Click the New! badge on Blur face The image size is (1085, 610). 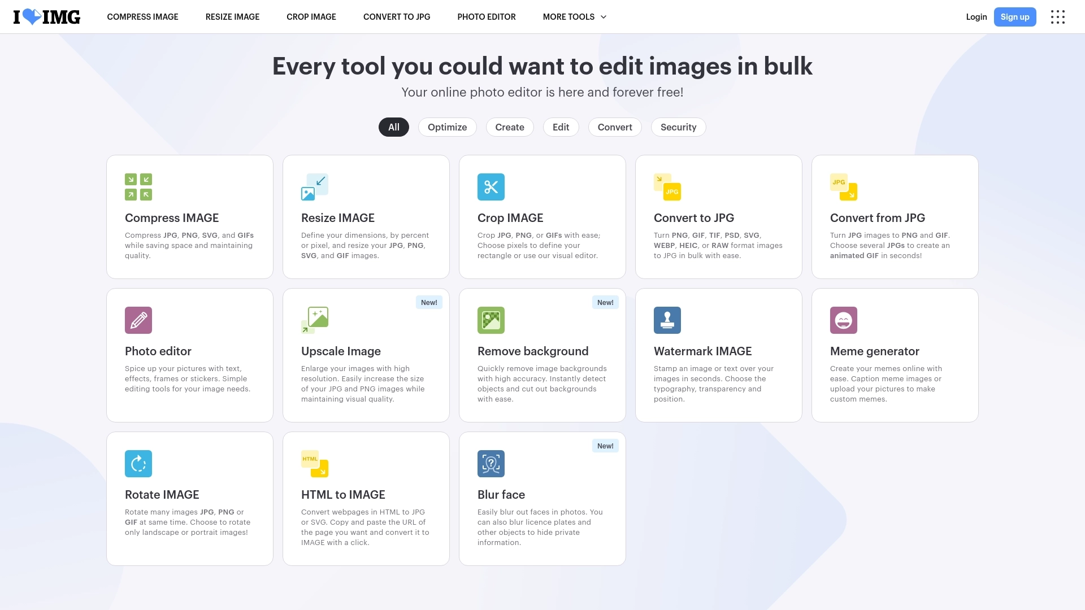(605, 446)
